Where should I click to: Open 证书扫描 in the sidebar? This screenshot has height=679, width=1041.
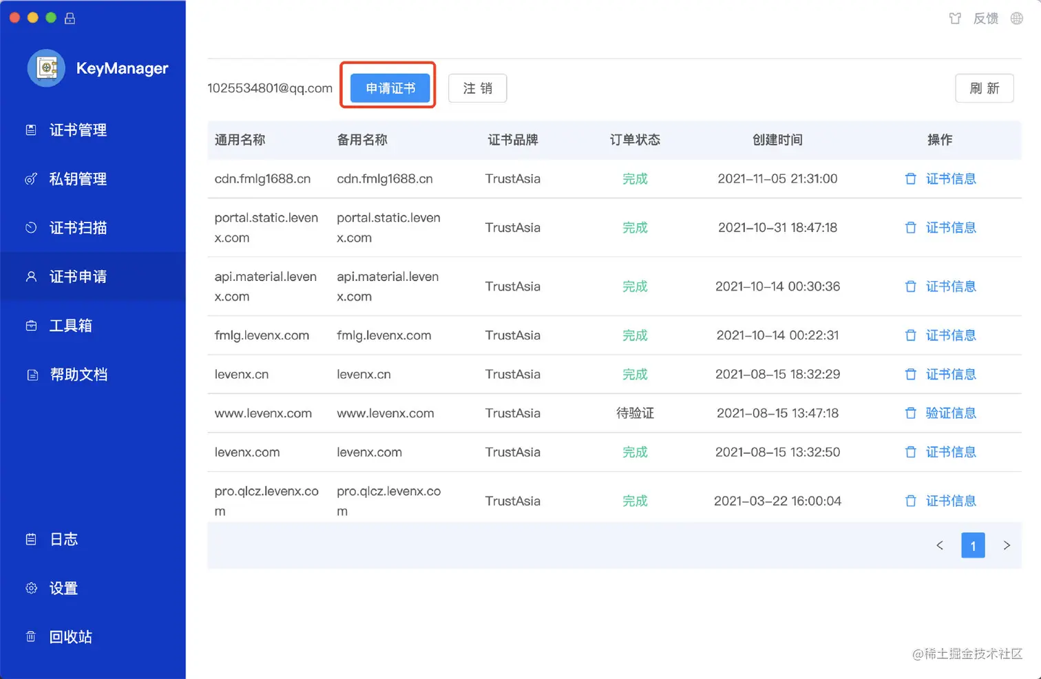click(x=93, y=228)
